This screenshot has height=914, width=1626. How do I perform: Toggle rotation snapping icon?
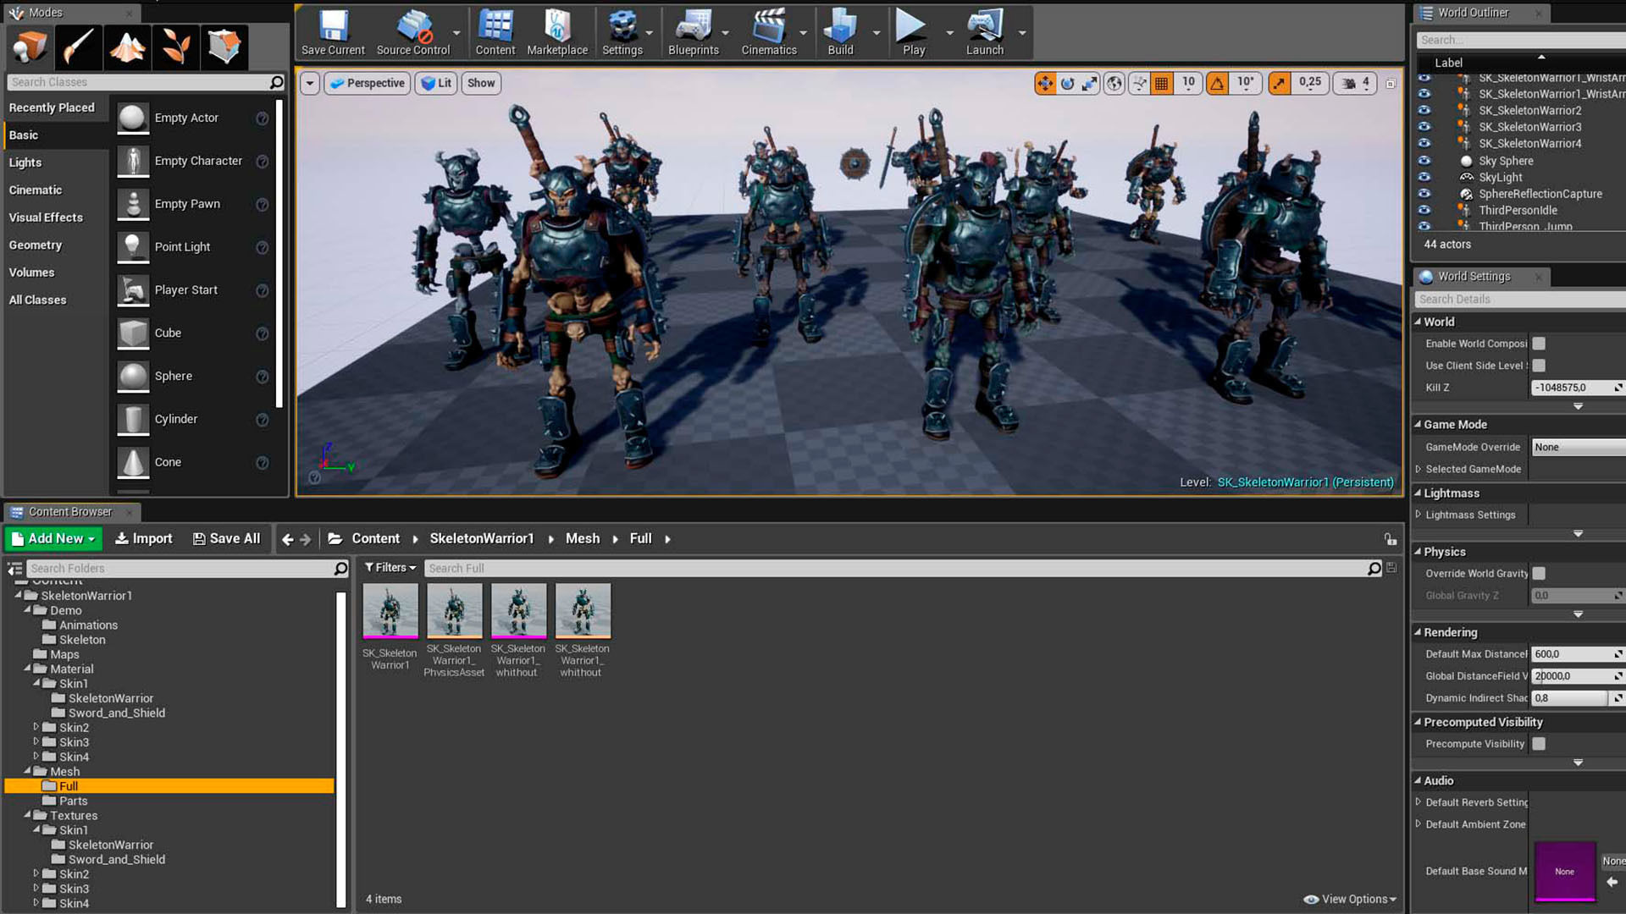coord(1217,83)
